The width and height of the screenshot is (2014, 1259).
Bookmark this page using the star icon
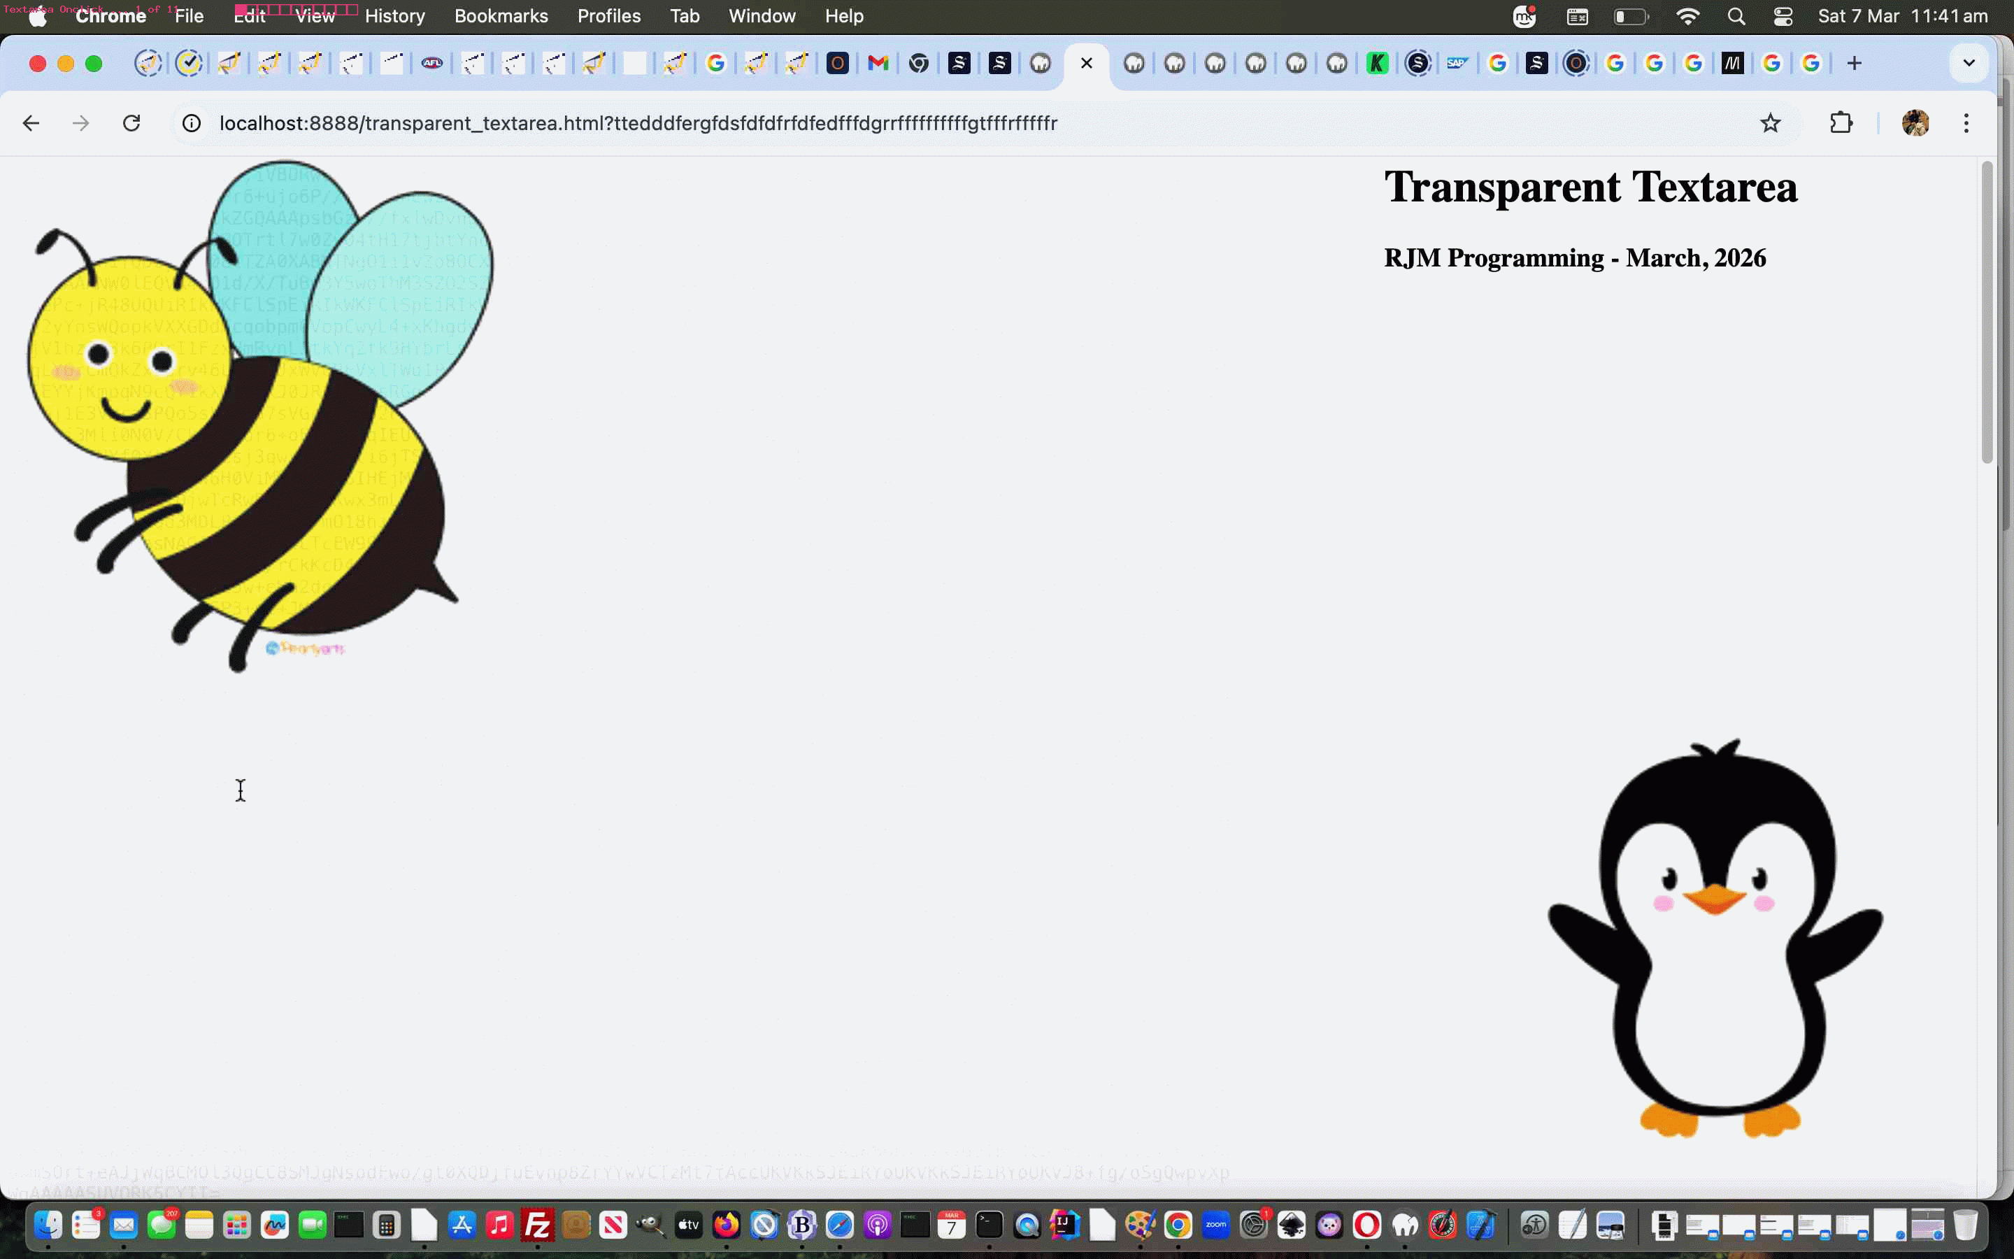[1770, 122]
